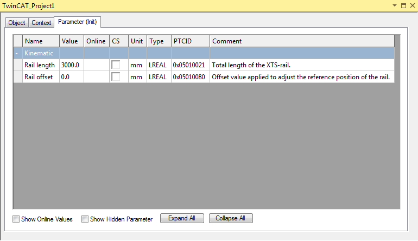Select the Rail length name cell

[x=41, y=65]
